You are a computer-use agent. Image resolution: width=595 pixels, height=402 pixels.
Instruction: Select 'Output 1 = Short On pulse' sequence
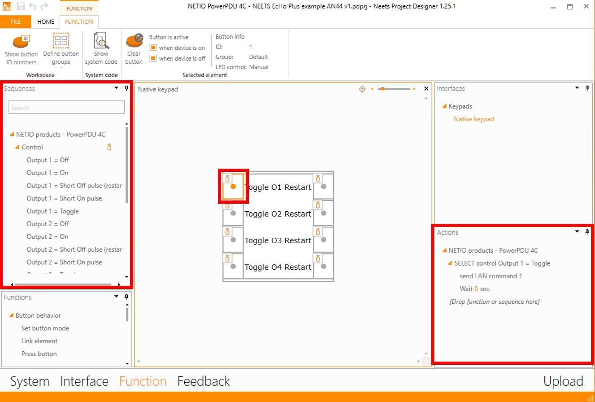coord(64,198)
